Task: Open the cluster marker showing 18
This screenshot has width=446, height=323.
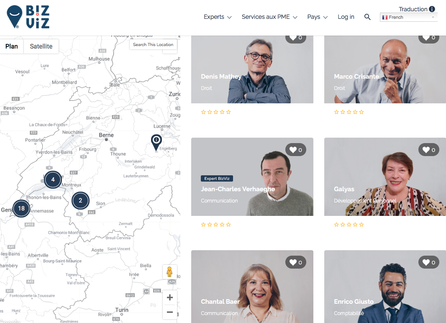Action: 21,208
